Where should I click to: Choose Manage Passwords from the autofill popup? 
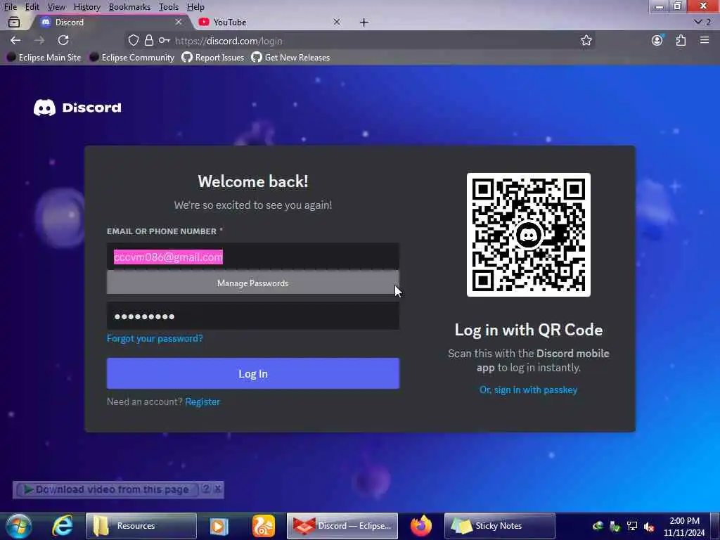click(x=253, y=283)
